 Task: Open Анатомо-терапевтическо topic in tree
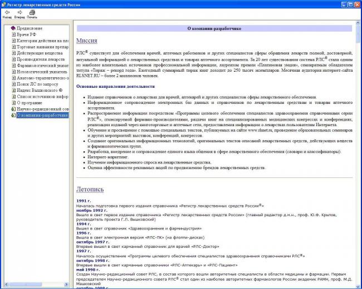(x=43, y=78)
